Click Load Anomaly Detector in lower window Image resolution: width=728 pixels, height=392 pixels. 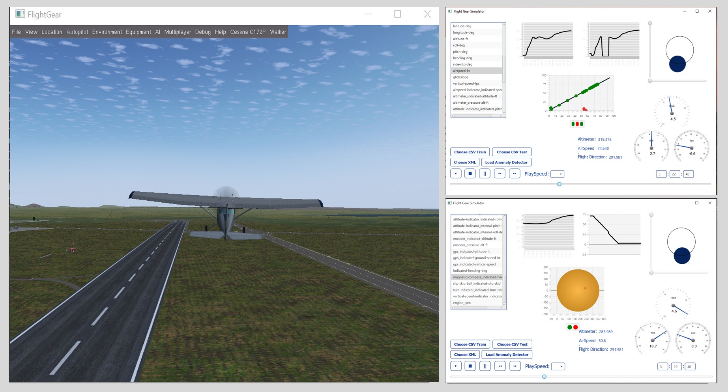point(507,355)
